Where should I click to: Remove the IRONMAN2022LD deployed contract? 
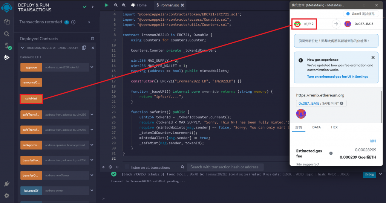(93, 48)
